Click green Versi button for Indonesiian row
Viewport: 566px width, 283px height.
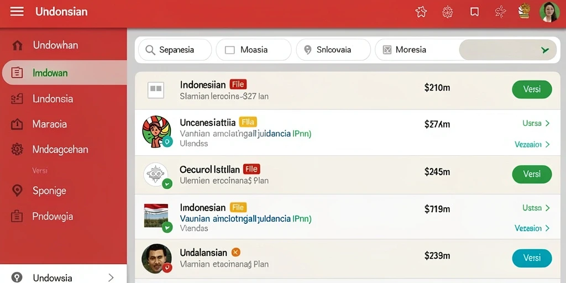click(532, 89)
